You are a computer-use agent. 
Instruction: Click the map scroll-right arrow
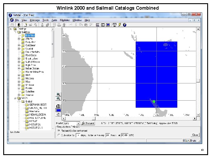point(195,118)
